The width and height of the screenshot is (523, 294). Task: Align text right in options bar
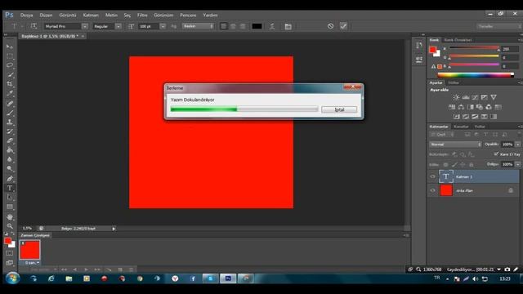coord(243,26)
